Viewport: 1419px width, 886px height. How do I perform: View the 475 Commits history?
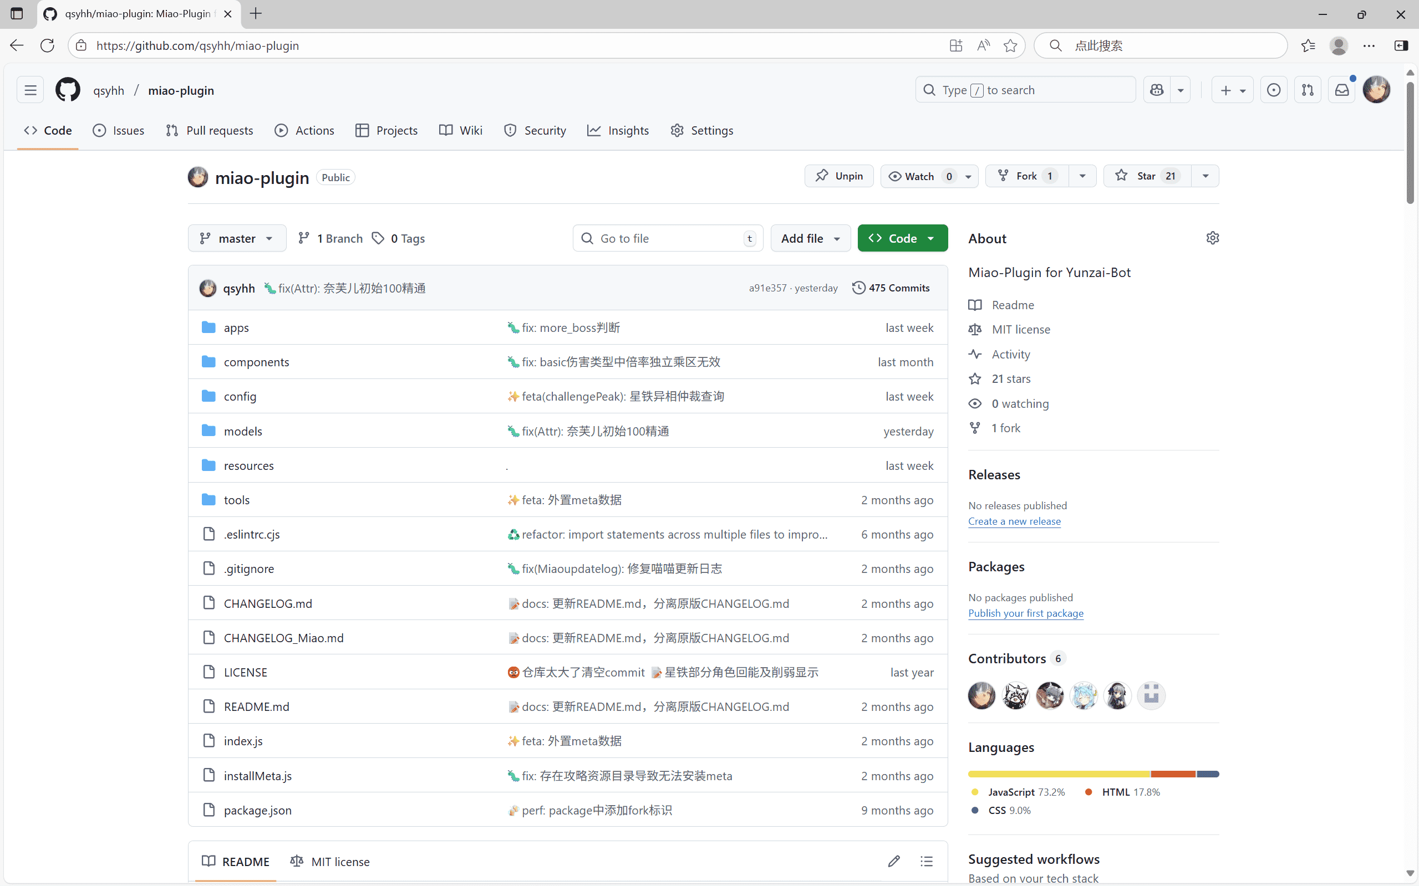coord(891,288)
